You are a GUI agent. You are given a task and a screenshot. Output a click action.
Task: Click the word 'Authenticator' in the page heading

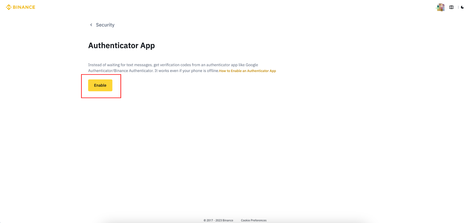tap(113, 46)
